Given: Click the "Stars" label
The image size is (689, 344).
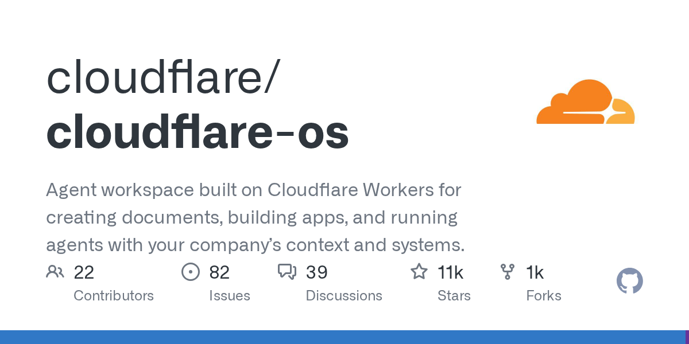Looking at the screenshot, I should (454, 296).
